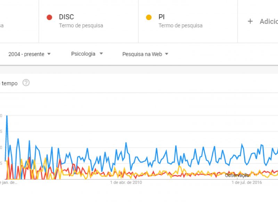The image size is (278, 208).
Task: Click the arrow next to 2004 - presente
Action: [x=49, y=54]
